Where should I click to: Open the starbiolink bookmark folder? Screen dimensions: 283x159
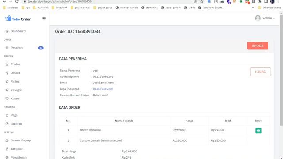(x=41, y=8)
